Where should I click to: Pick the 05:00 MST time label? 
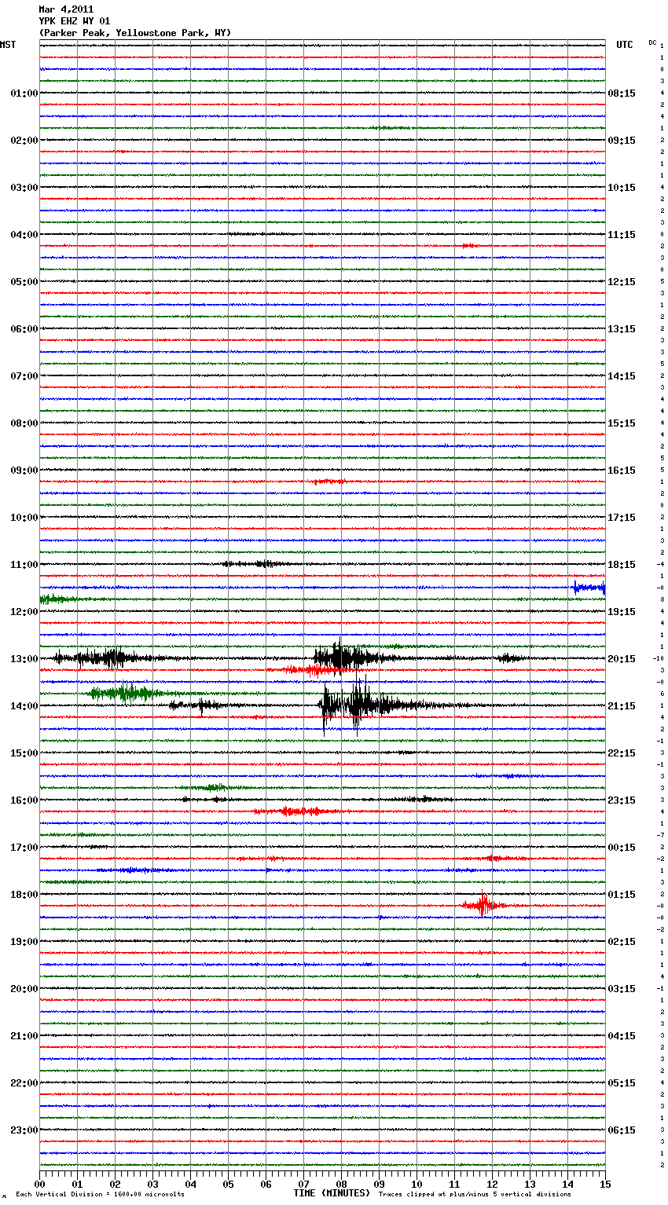(24, 282)
